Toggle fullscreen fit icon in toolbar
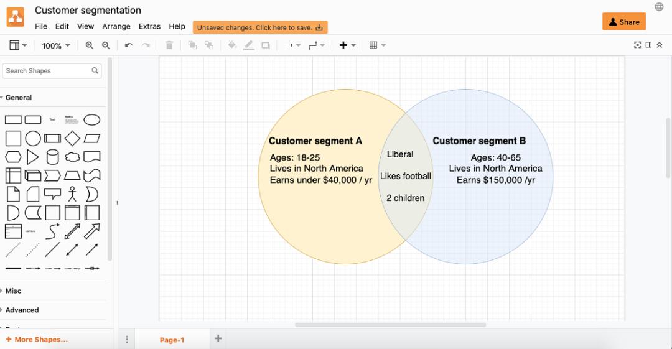This screenshot has width=672, height=349. point(637,45)
